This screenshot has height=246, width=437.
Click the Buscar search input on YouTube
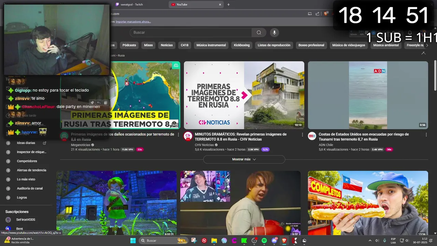coord(191,32)
